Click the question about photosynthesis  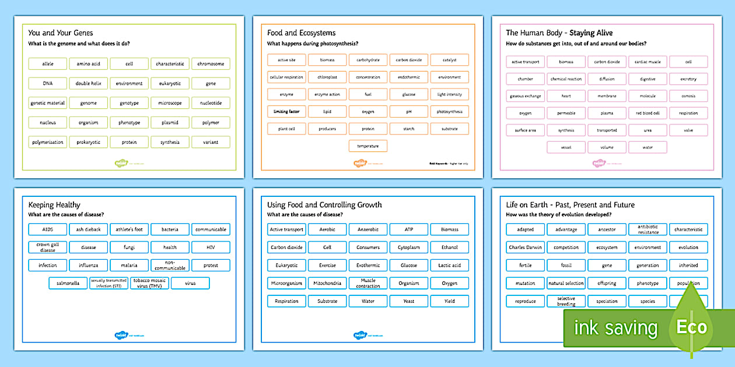313,43
